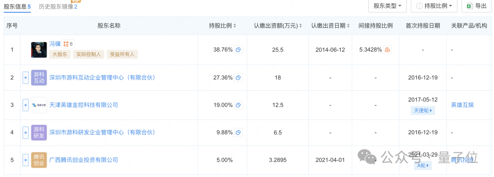Click the 导出 export button
This screenshot has height=177, width=494.
(x=477, y=6)
